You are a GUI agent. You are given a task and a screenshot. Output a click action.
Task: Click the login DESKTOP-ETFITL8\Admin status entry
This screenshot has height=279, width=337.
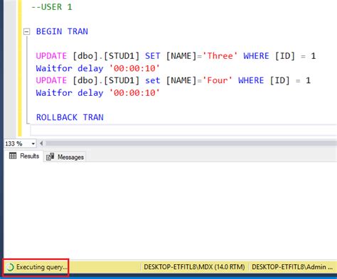point(292,267)
